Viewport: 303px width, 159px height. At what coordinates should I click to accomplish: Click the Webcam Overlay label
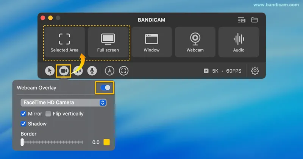pyautogui.click(x=36, y=88)
